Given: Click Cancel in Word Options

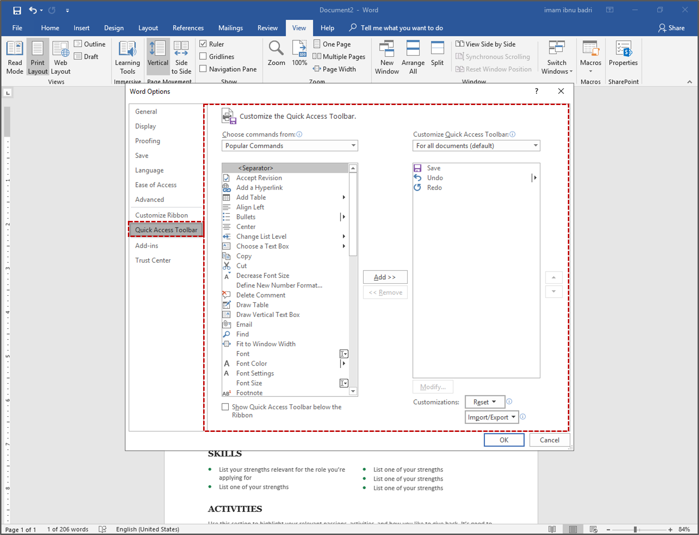Looking at the screenshot, I should tap(549, 440).
